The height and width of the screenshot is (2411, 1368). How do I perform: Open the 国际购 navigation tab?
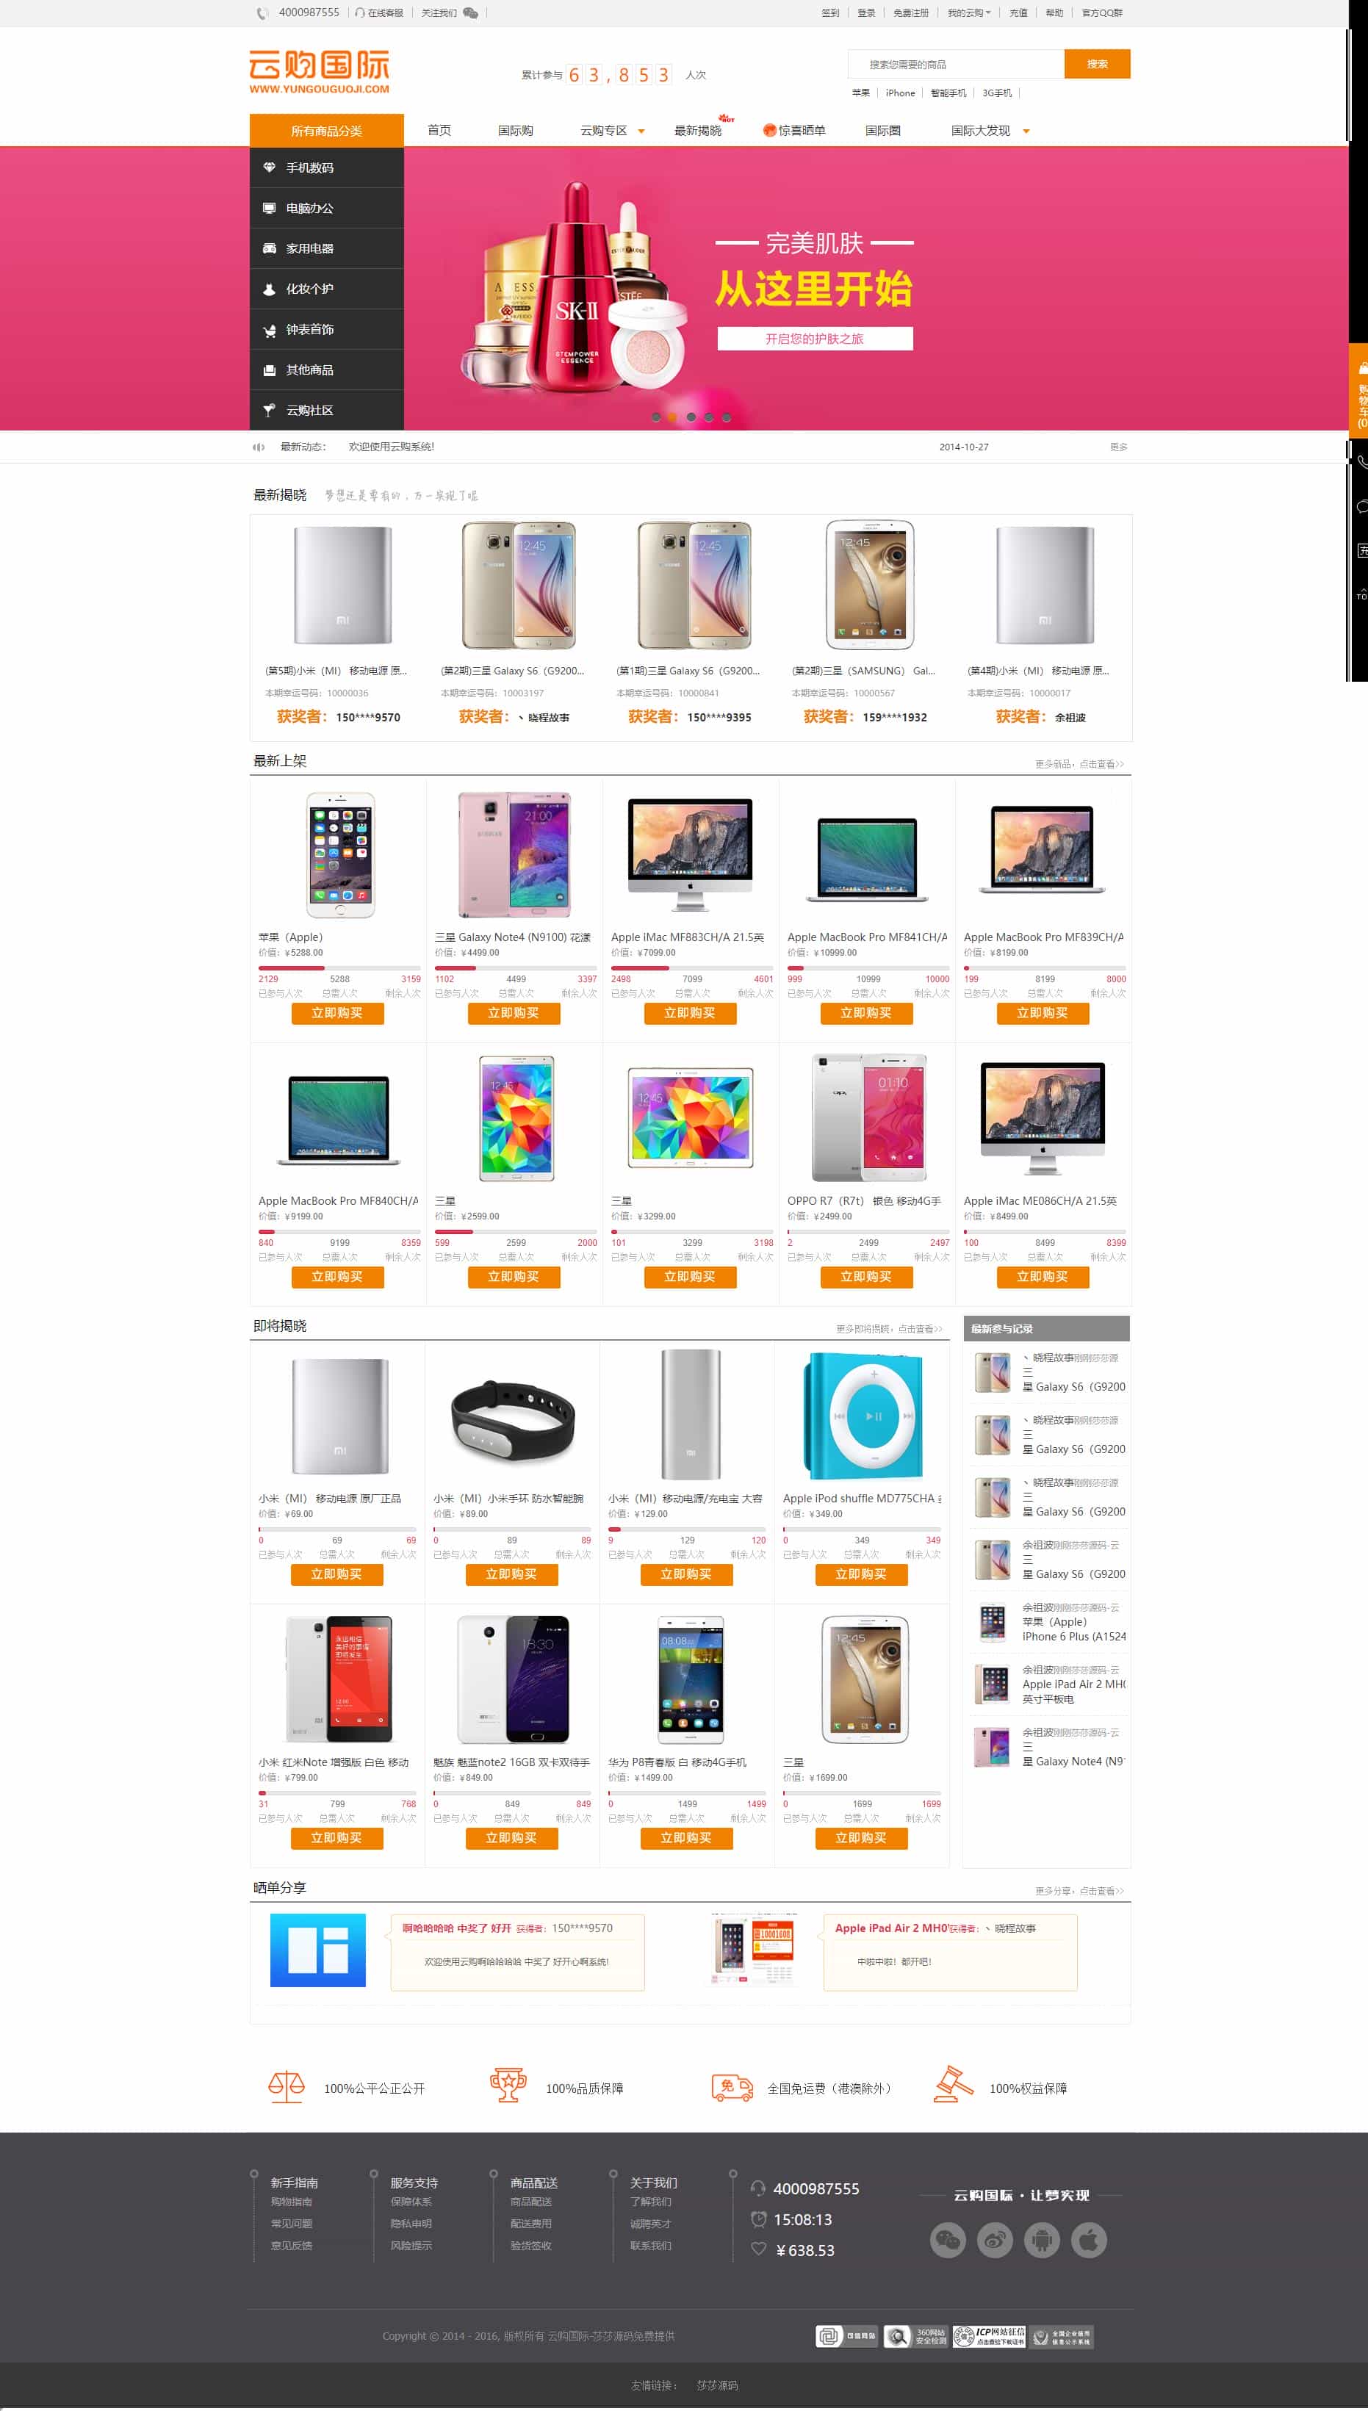(515, 131)
